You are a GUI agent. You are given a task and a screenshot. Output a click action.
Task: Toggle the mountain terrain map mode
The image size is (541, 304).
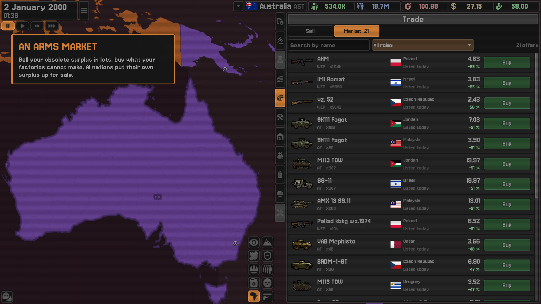click(267, 242)
